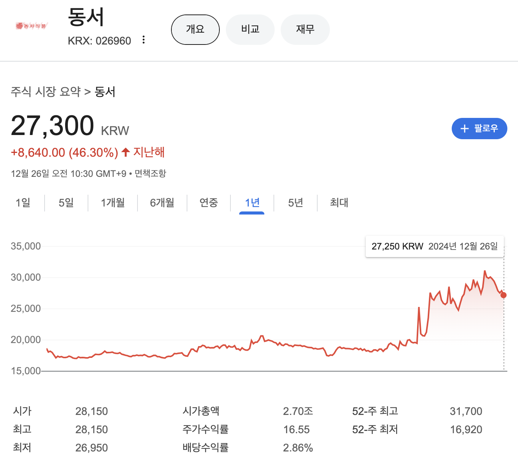
Task: Click the 52-주 최저 value 16,920
Action: pyautogui.click(x=466, y=429)
